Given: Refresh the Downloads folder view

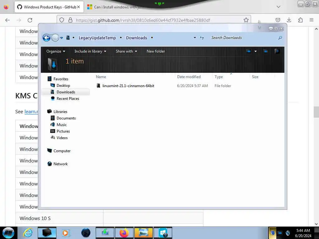Looking at the screenshot, I should pyautogui.click(x=202, y=38).
